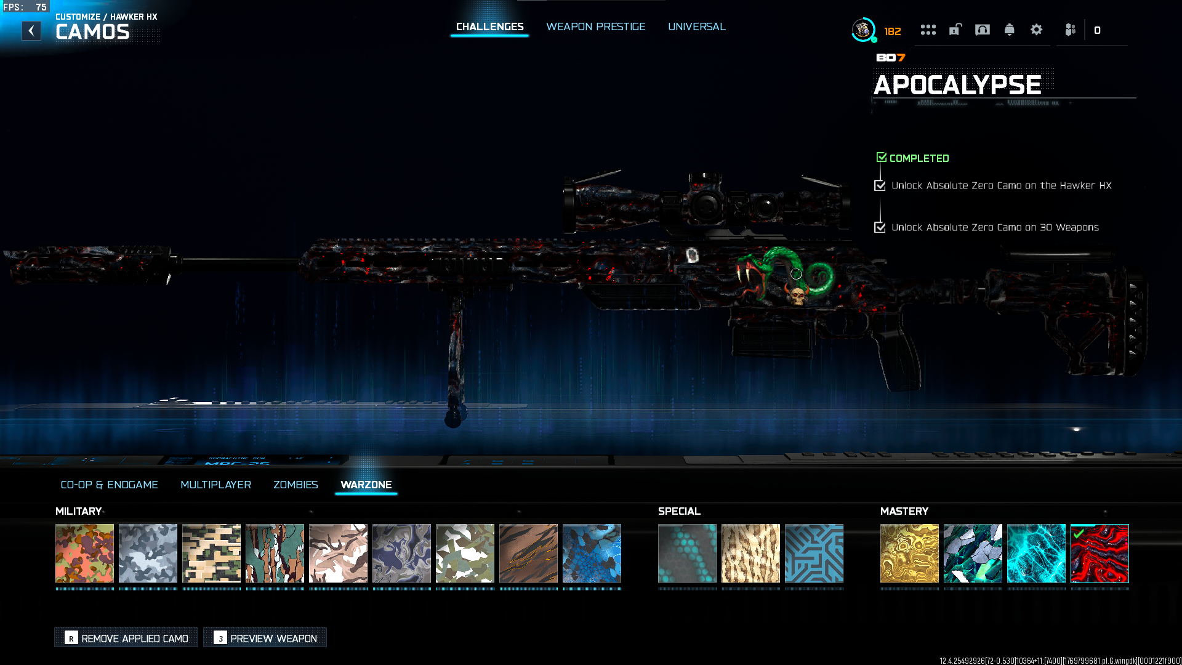
Task: Select the gold mastery camo
Action: click(910, 554)
